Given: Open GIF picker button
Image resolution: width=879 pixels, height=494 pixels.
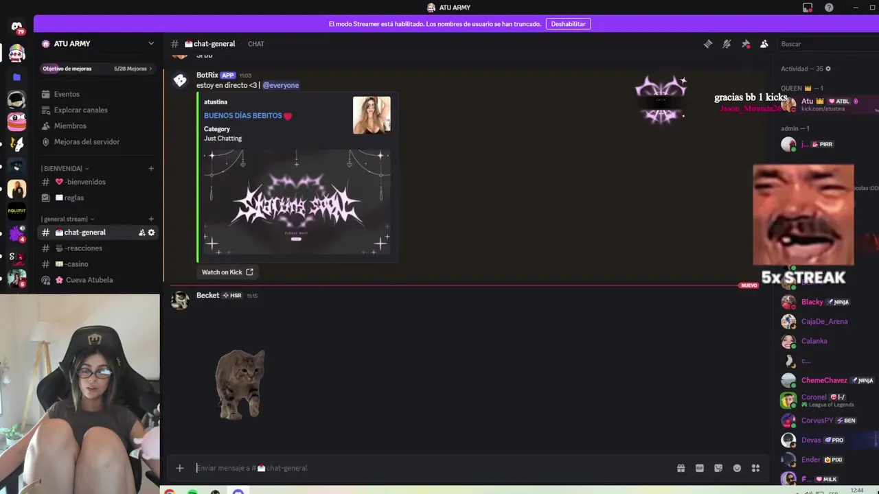Looking at the screenshot, I should coord(699,468).
